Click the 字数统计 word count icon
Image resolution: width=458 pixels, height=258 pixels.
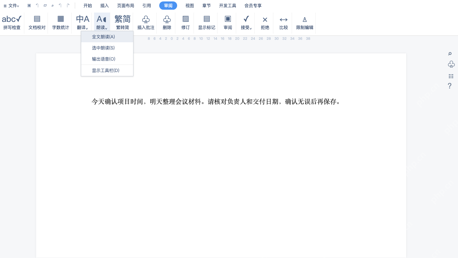click(x=60, y=19)
